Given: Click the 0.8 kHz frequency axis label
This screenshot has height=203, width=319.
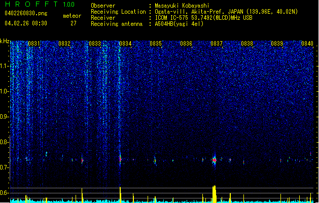Looking at the screenshot, I should [4, 142].
